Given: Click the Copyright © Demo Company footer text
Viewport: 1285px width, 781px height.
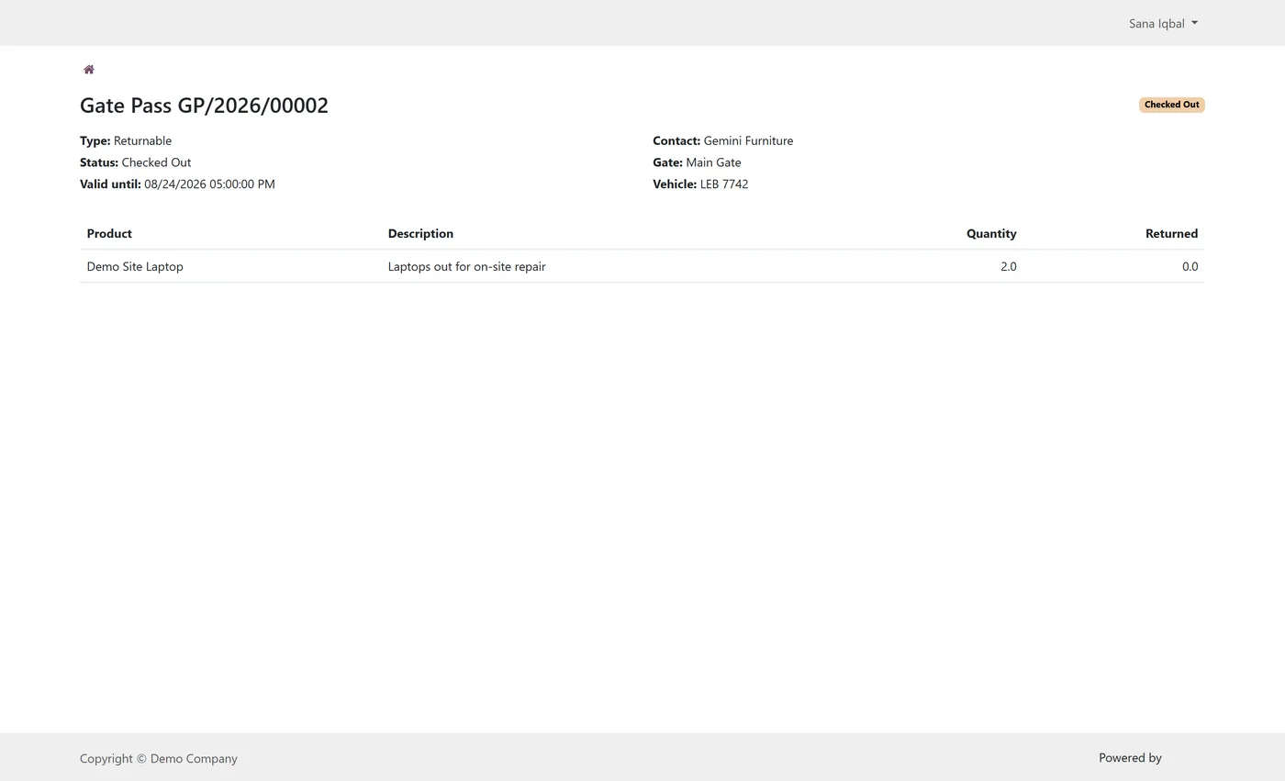Looking at the screenshot, I should point(158,759).
